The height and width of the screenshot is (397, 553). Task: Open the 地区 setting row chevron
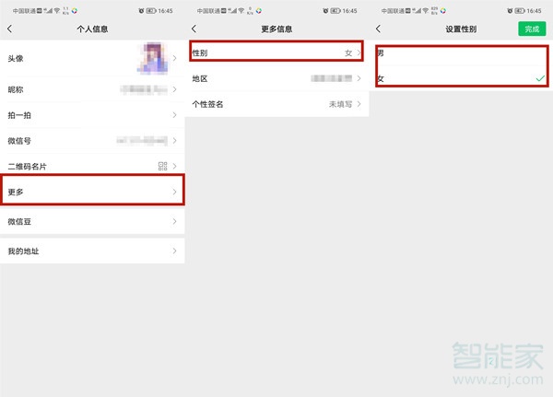(359, 79)
